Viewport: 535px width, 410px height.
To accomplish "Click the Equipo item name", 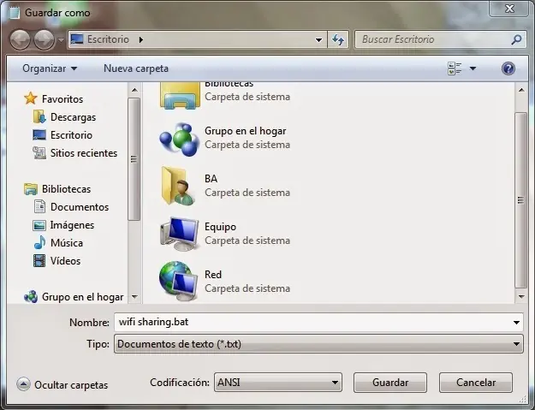I will tap(220, 227).
